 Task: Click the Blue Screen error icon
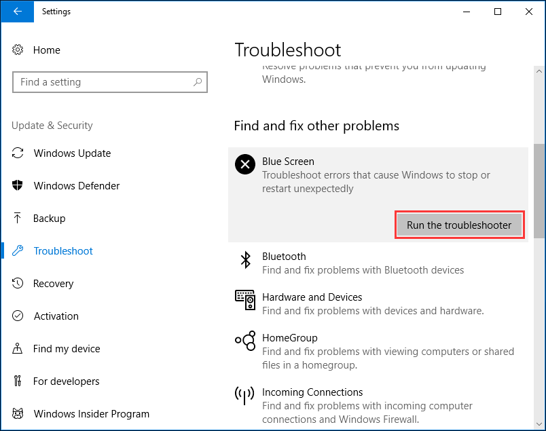coord(245,164)
